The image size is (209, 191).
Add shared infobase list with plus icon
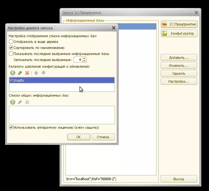[13, 102]
